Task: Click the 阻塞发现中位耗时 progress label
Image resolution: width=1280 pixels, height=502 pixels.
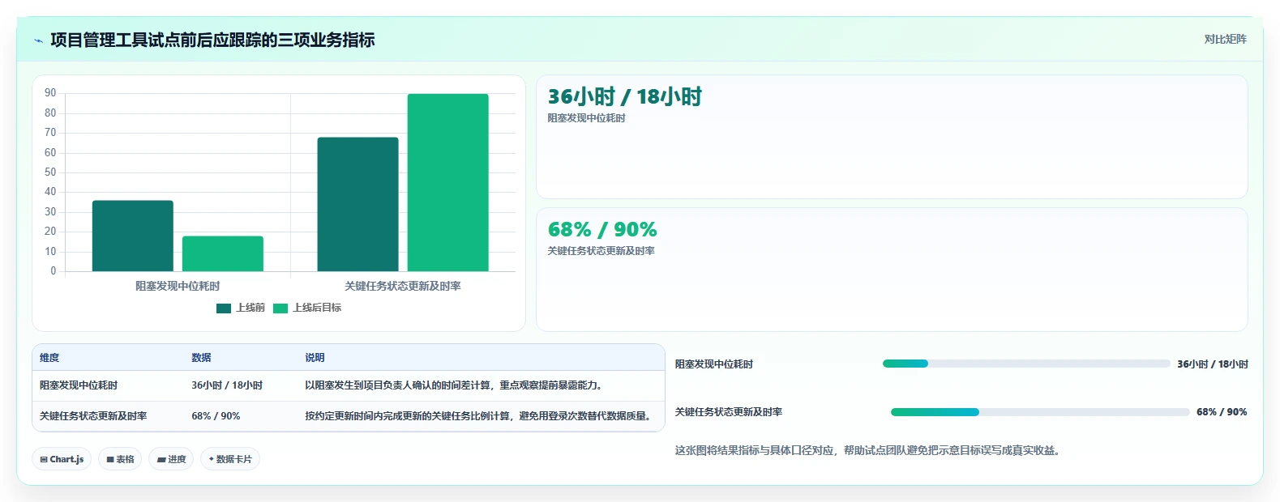Action: coord(714,364)
